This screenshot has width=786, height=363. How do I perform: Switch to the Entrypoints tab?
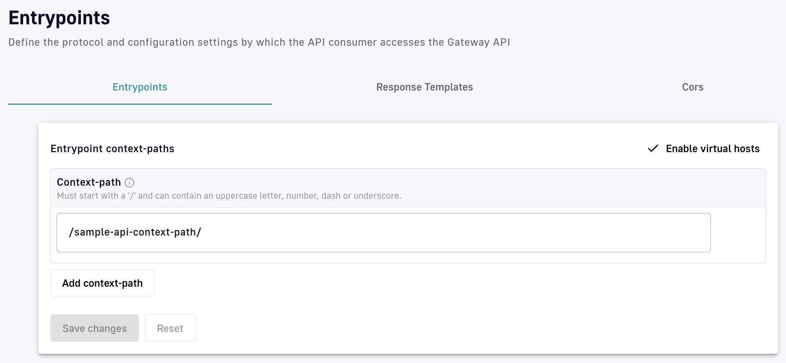pyautogui.click(x=140, y=87)
